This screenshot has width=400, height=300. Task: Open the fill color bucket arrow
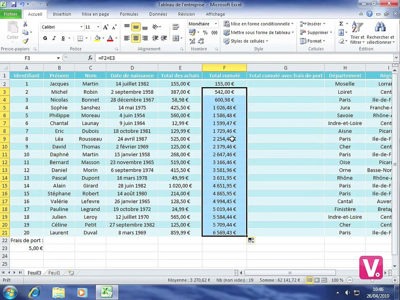tap(103, 38)
